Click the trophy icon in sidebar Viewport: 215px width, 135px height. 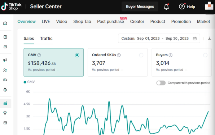[5, 113]
